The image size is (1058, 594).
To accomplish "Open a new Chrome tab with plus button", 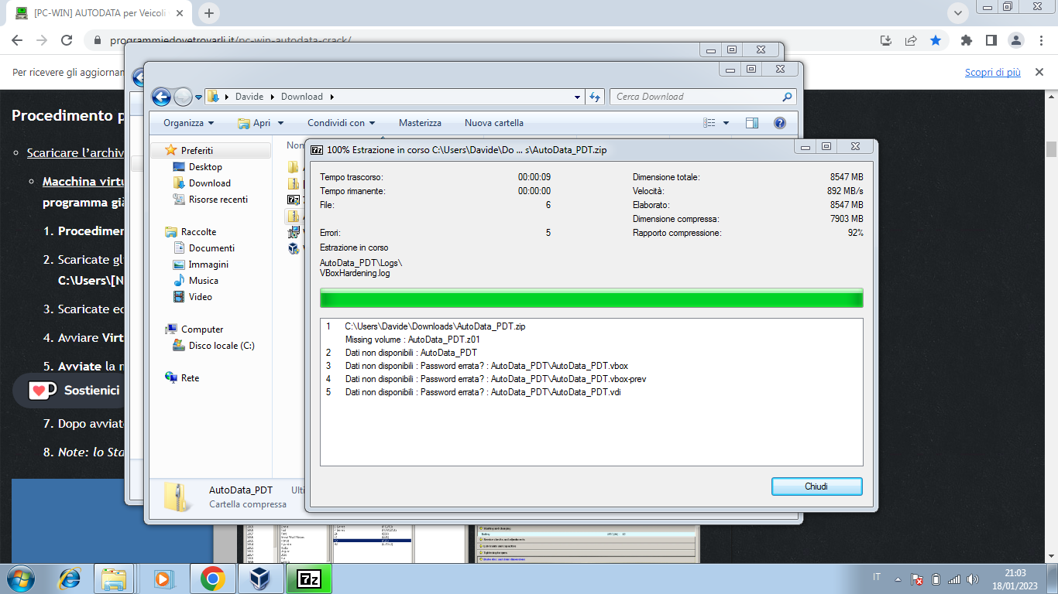I will tap(209, 13).
